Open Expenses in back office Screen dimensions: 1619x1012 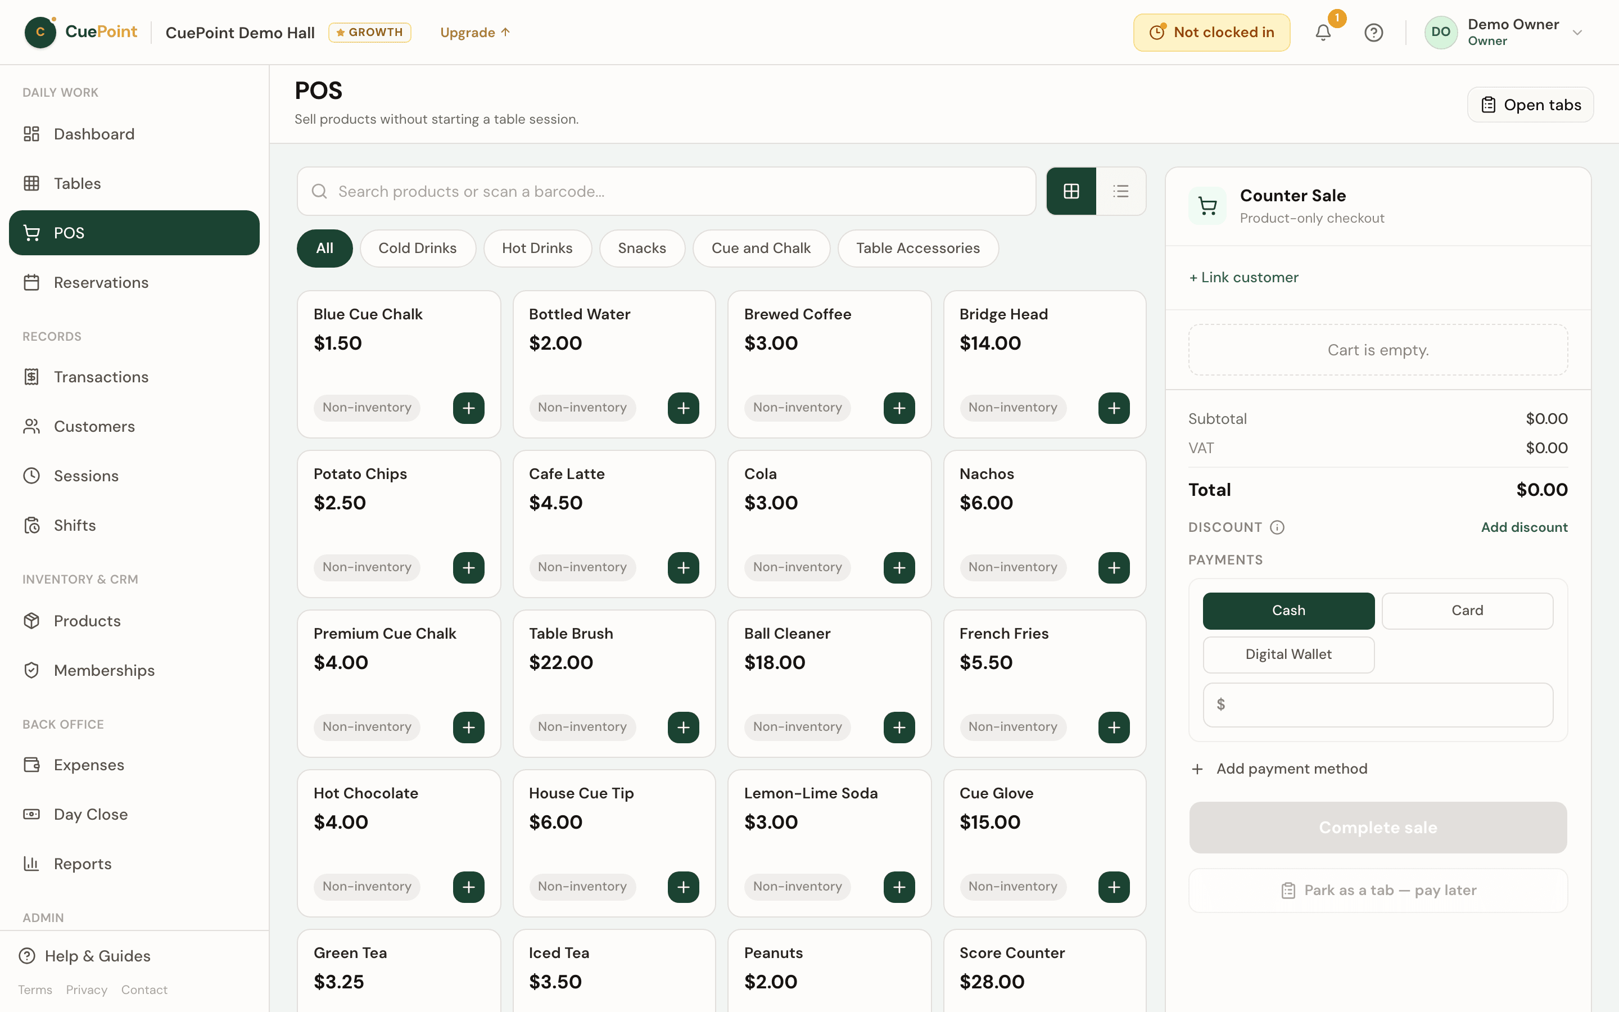(134, 765)
